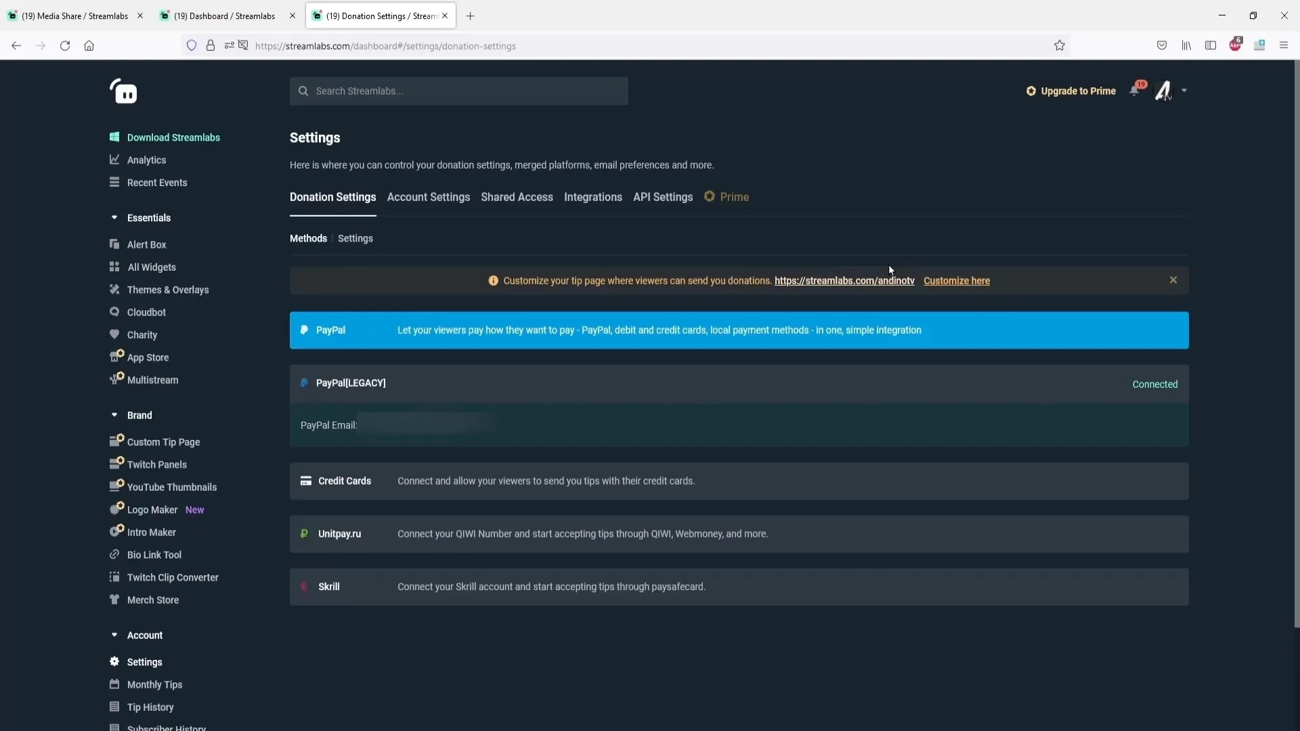Open the Streamlabs logo home icon
1300x731 pixels.
[124, 91]
